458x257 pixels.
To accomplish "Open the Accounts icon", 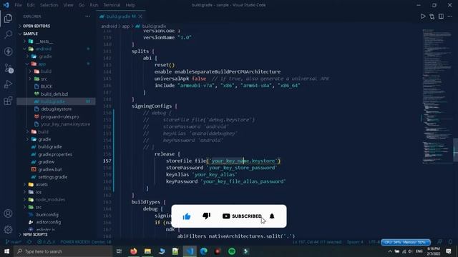I will click(8, 213).
